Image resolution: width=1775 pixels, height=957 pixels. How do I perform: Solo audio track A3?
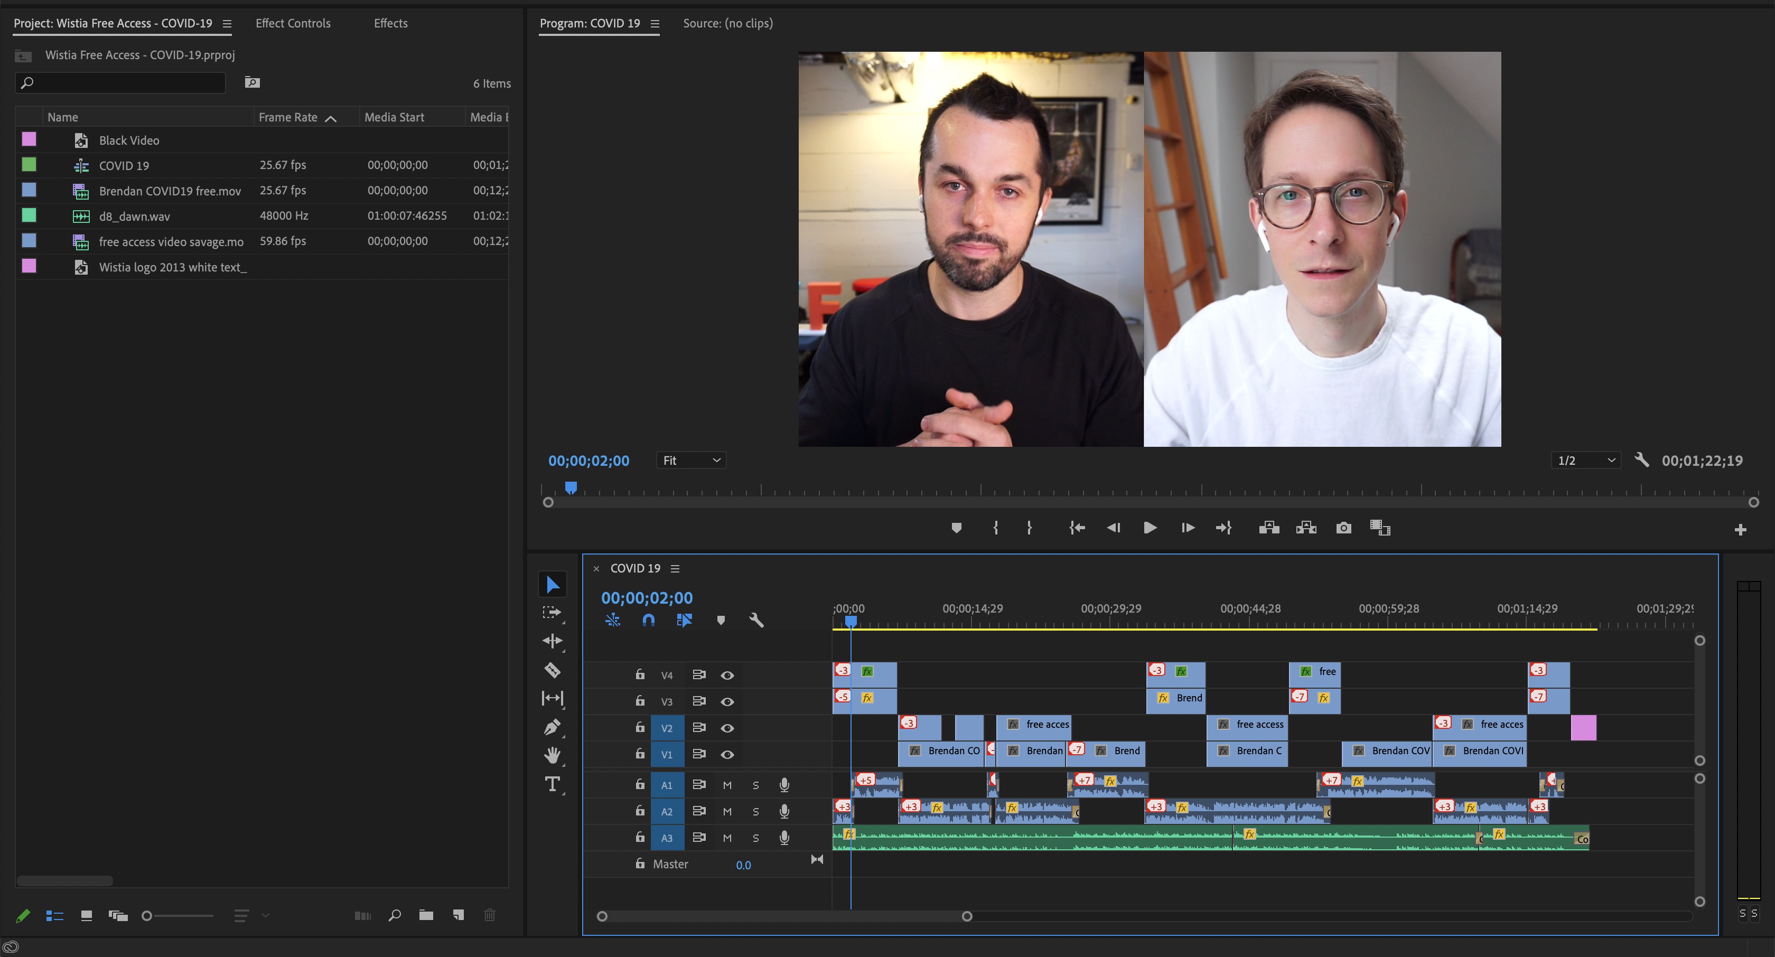pyautogui.click(x=756, y=838)
